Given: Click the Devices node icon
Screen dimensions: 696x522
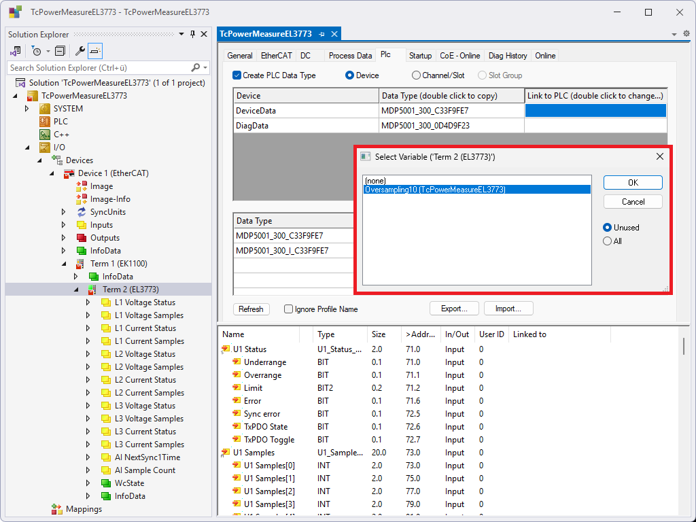Looking at the screenshot, I should pos(57,160).
